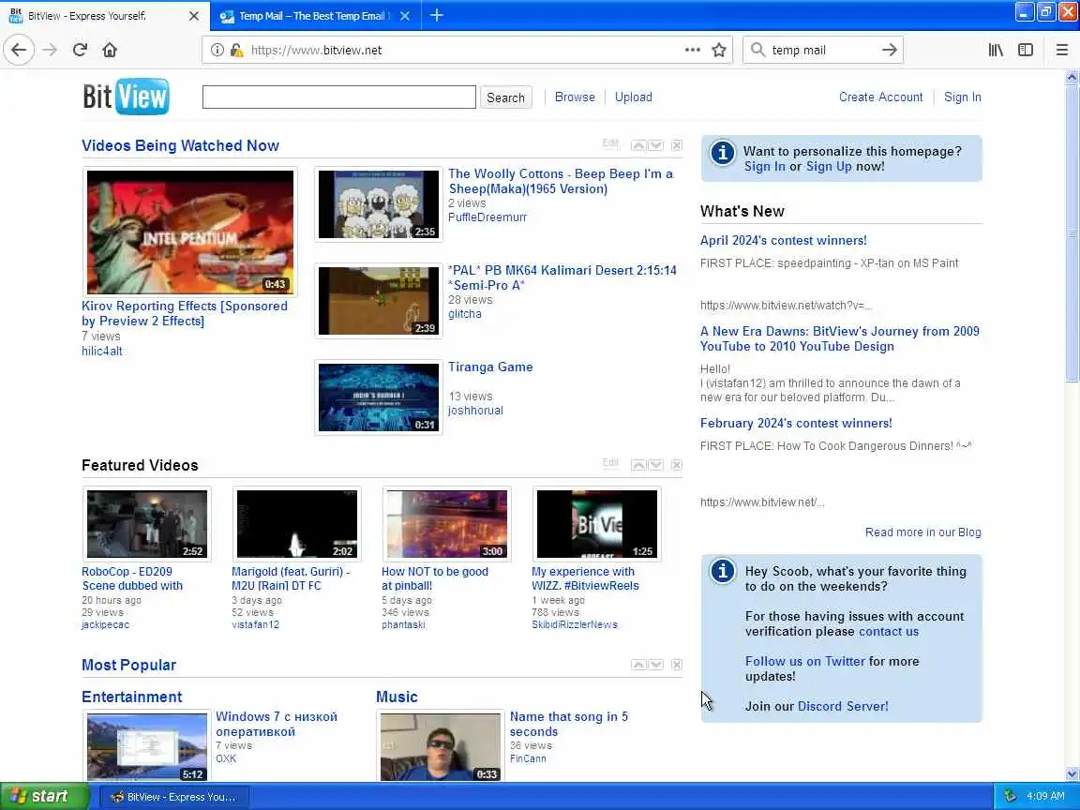Click the search bar magnifier icon
Viewport: 1080px width, 810px height.
[757, 50]
